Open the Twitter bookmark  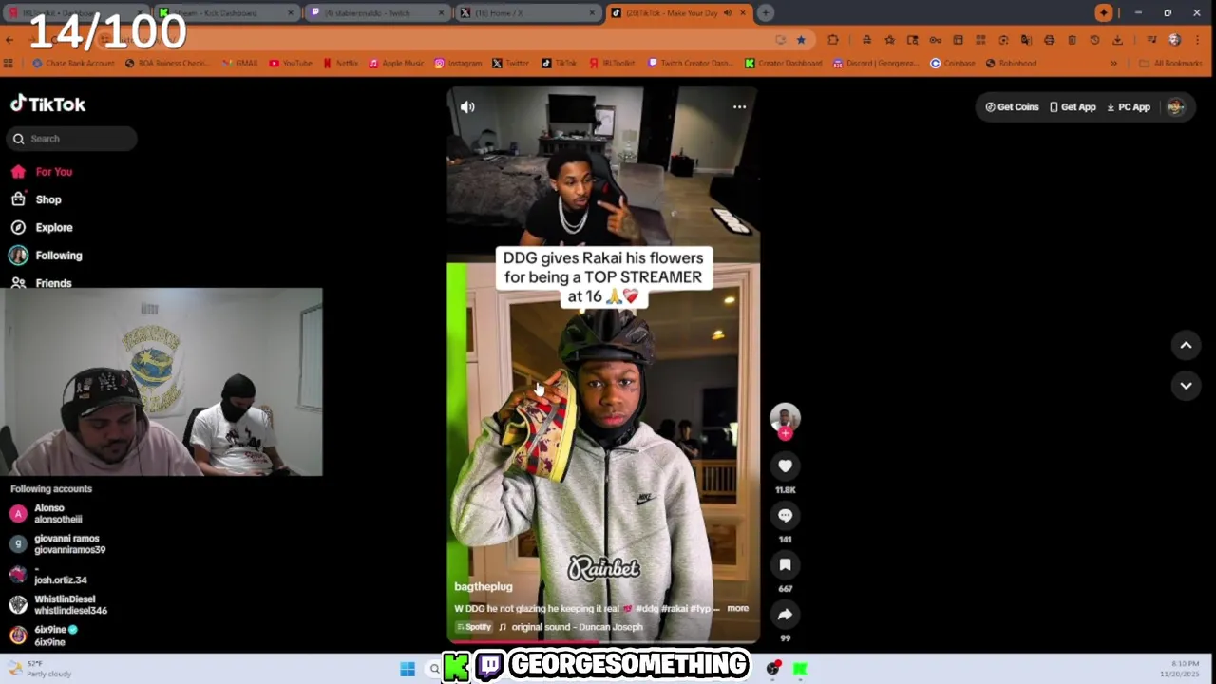[x=510, y=64]
